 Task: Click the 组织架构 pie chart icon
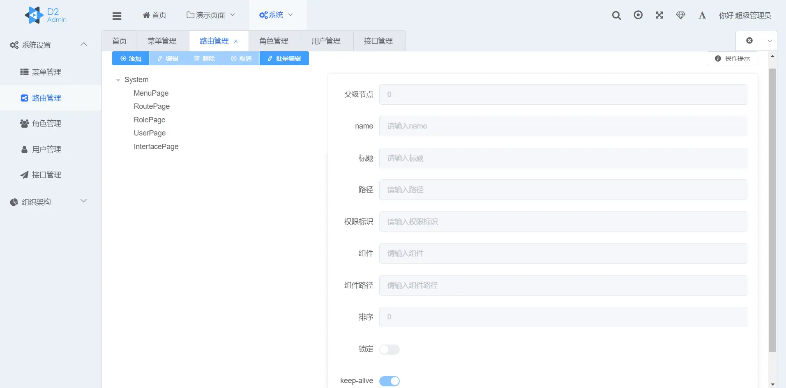point(14,202)
